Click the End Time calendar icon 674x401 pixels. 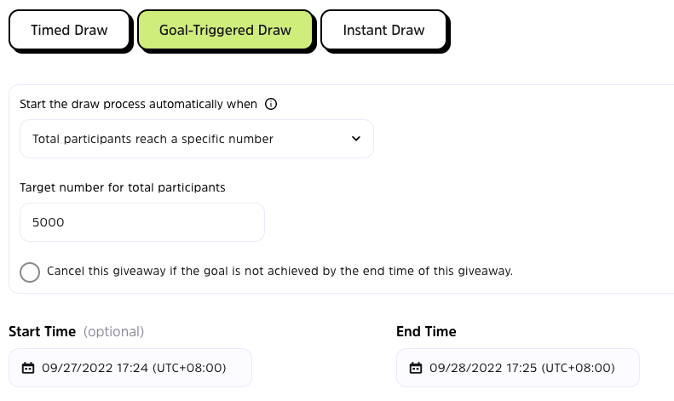coord(416,369)
